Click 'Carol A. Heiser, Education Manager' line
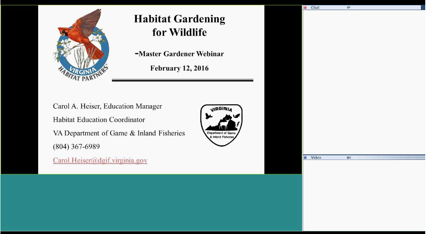Image resolution: width=427 pixels, height=234 pixels. coord(107,106)
